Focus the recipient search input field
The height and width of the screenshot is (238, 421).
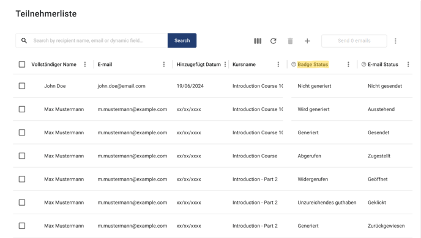coord(99,40)
